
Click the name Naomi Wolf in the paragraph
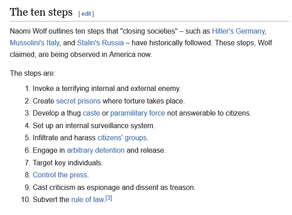click(x=28, y=31)
